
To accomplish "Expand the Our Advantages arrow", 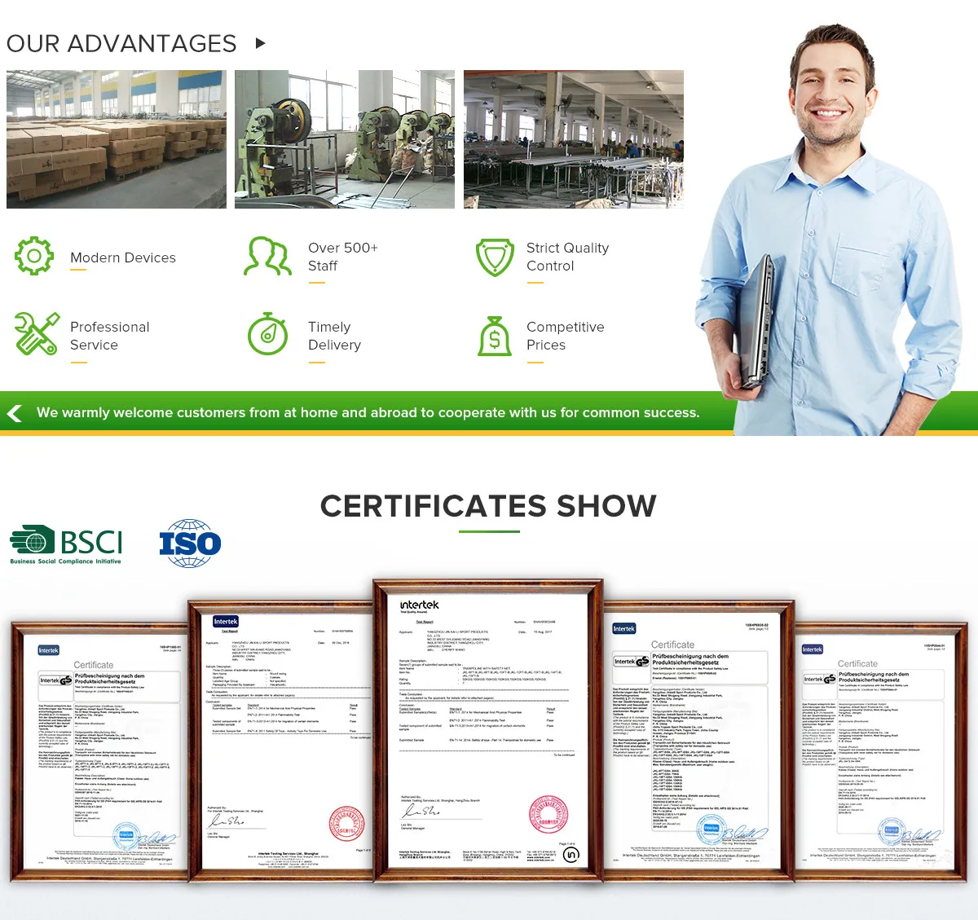I will [x=260, y=43].
